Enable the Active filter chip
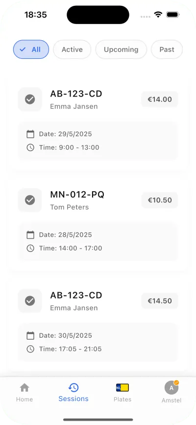The height and width of the screenshot is (425, 196). (72, 50)
